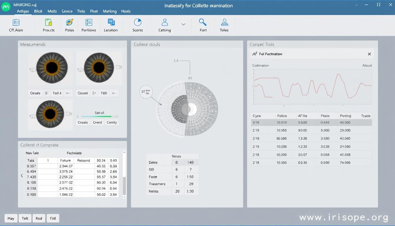Select the first row of the Conpet table
The height and width of the screenshot is (226, 395).
coord(312,122)
